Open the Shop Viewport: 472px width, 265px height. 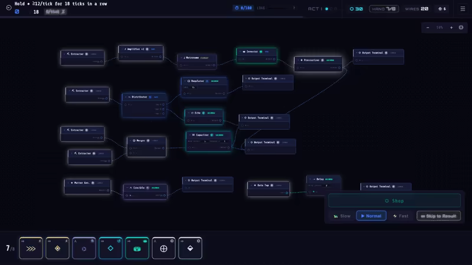pyautogui.click(x=394, y=201)
